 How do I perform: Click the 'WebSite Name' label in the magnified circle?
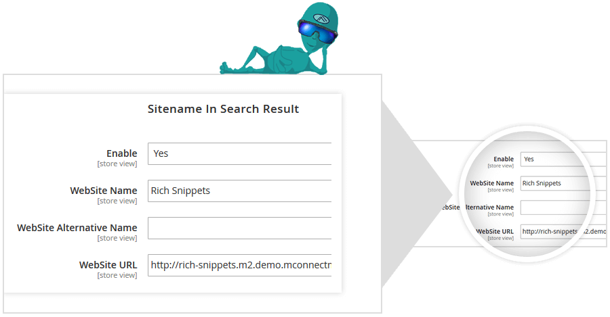[x=491, y=183]
